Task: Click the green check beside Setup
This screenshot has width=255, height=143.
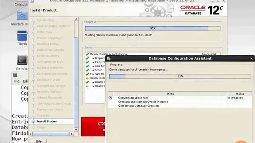Action: point(87,70)
